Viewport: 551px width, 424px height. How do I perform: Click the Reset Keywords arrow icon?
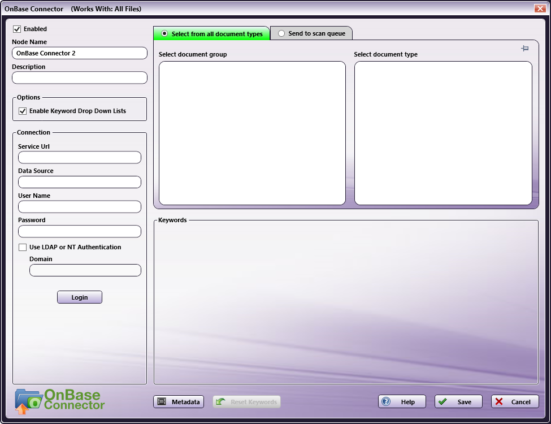click(220, 402)
